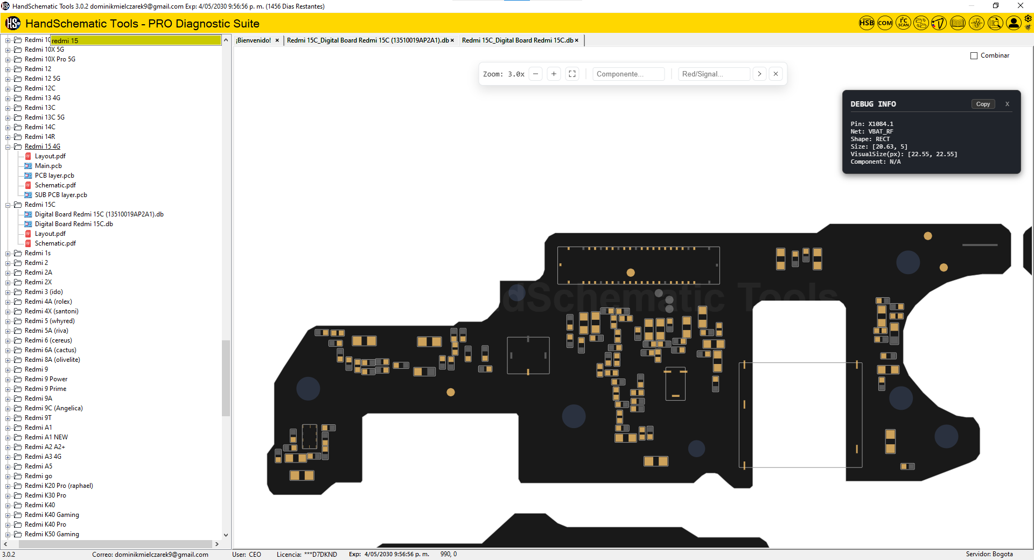Click the bug report icon

[x=1028, y=27]
